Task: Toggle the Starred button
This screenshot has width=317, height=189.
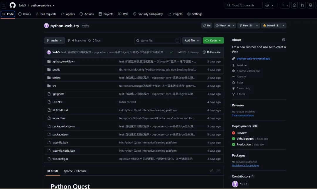Action: 271,26
